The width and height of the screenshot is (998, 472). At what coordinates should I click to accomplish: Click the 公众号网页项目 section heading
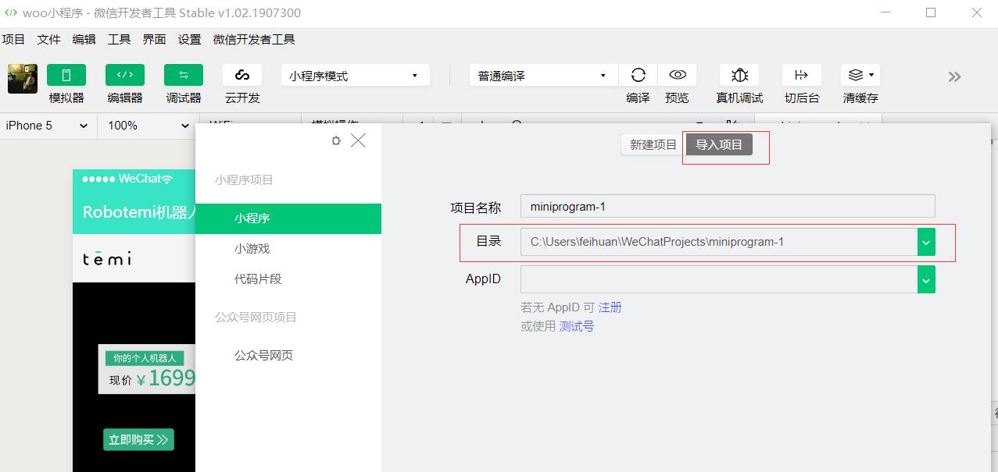[256, 318]
